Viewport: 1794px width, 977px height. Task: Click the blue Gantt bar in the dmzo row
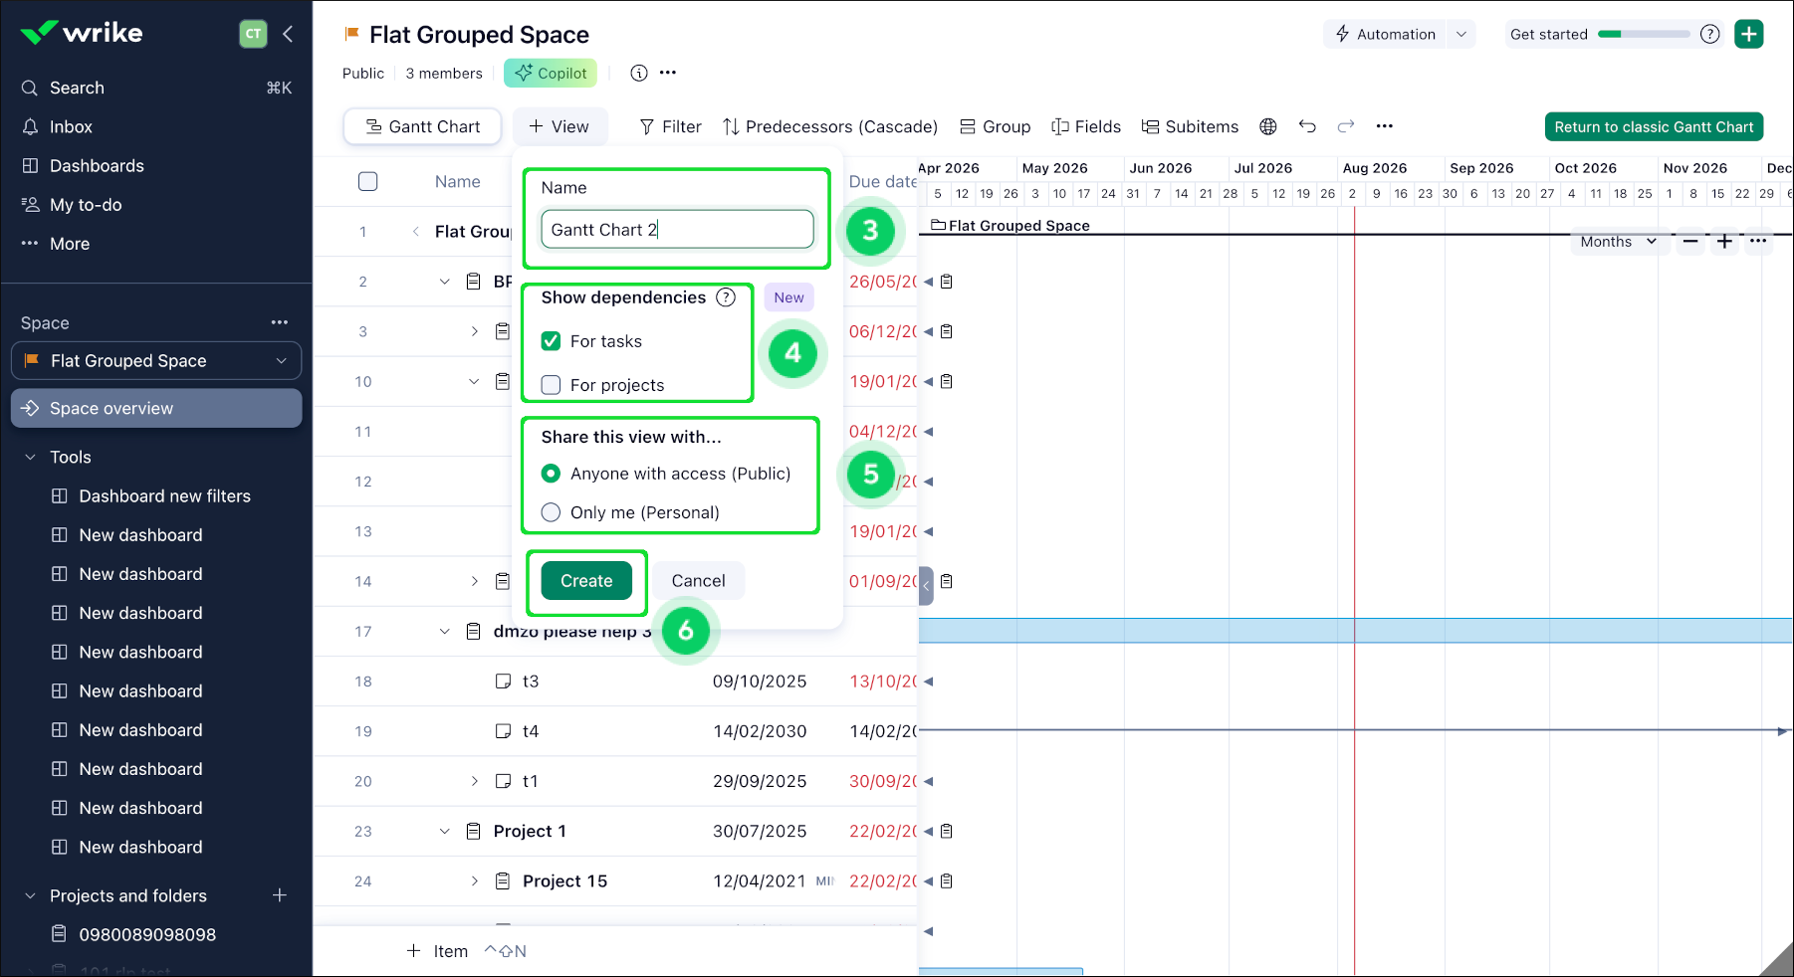point(1355,631)
